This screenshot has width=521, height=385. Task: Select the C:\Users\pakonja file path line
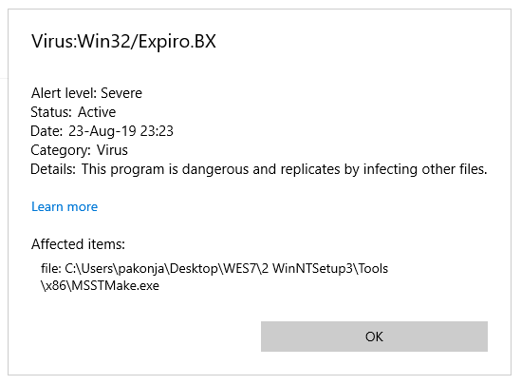coord(214,268)
